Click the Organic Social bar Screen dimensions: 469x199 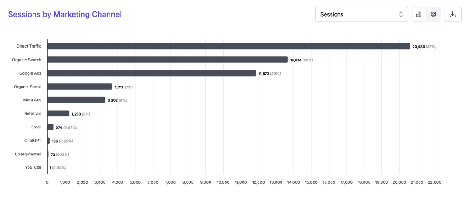80,87
